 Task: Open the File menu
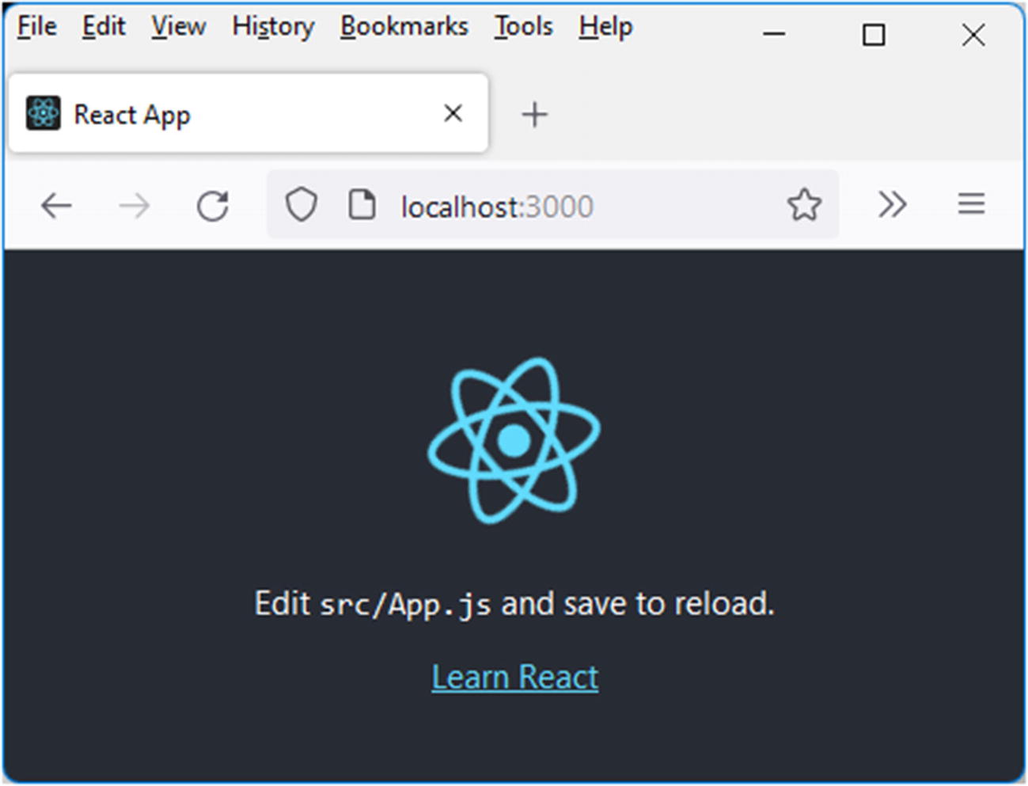[x=36, y=27]
